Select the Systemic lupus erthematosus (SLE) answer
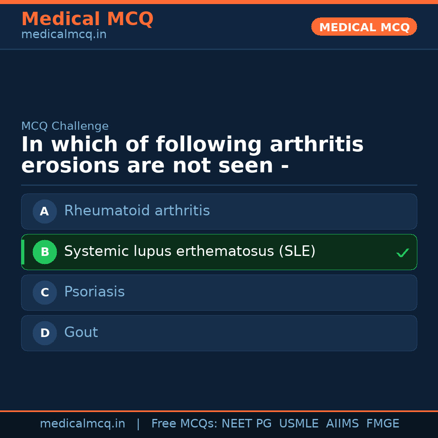 (x=190, y=251)
